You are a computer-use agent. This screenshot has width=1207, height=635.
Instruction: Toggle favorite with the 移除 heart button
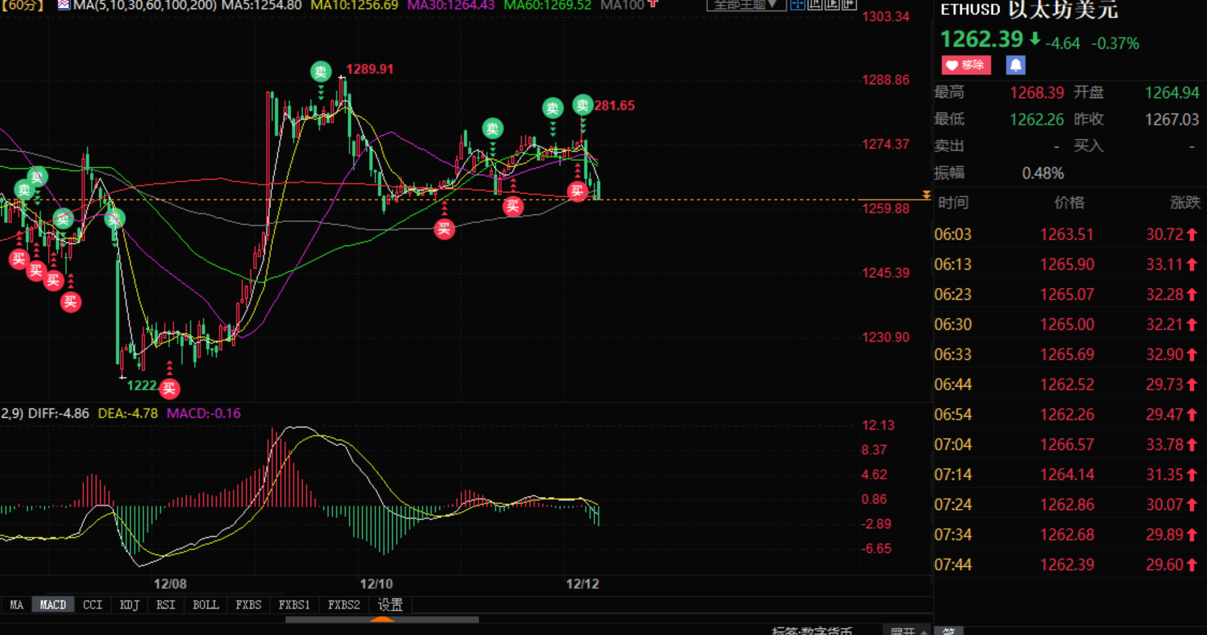coord(966,65)
